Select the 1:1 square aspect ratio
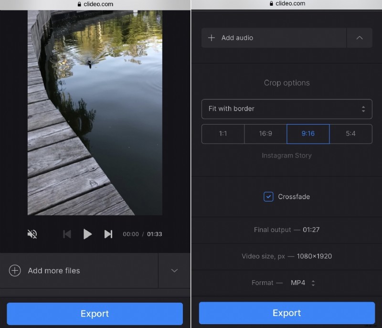 (223, 134)
